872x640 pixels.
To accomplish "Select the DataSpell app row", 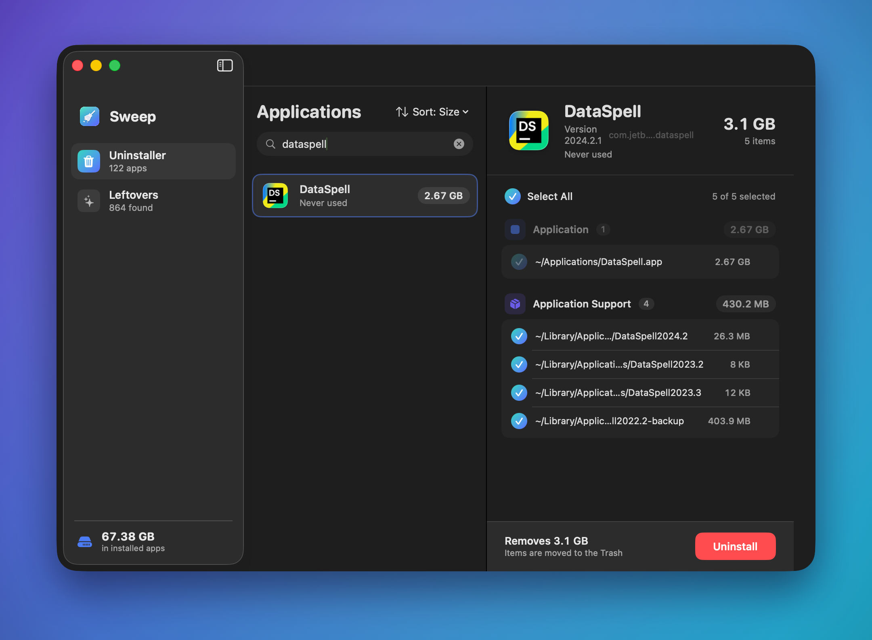I will (365, 196).
